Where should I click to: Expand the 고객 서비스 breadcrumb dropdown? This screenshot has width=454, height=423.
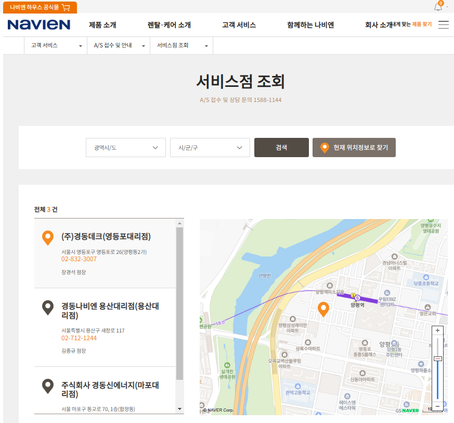pyautogui.click(x=56, y=45)
